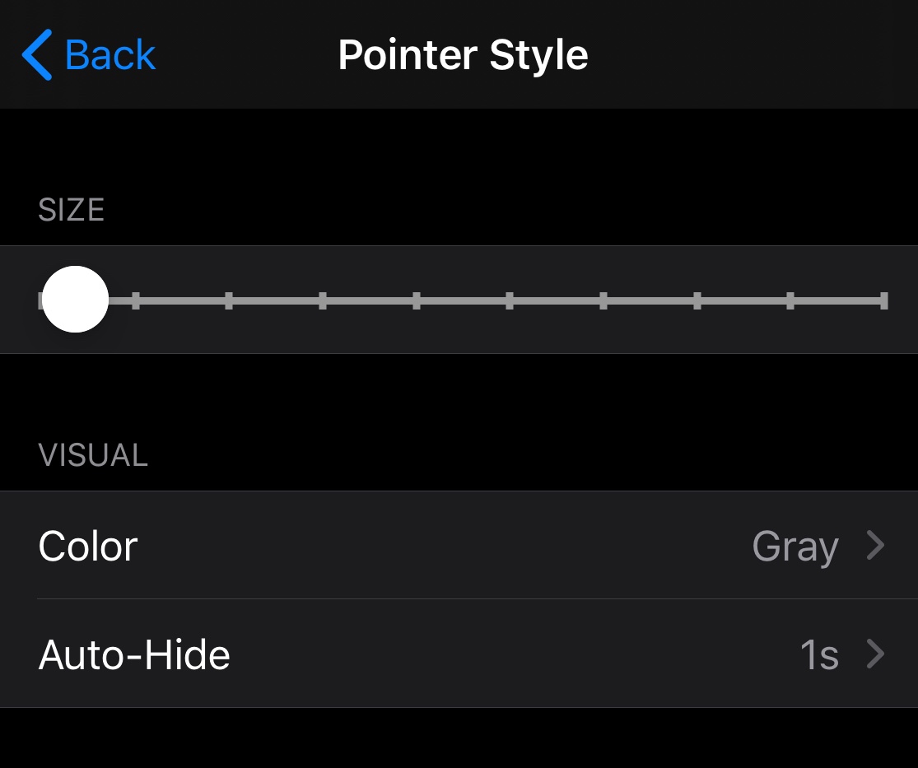Click the chevron next to Gray

(x=876, y=545)
